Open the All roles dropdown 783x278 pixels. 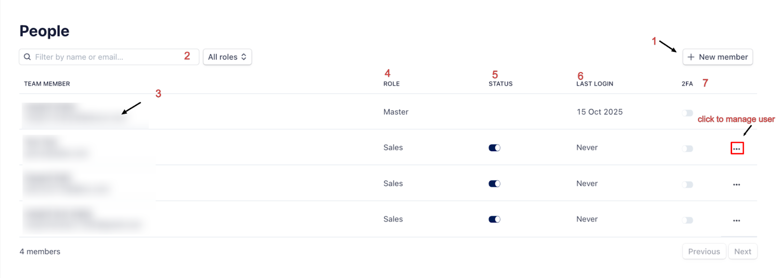(227, 57)
